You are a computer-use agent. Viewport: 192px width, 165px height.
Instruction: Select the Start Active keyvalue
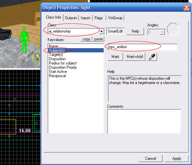[x=58, y=72]
